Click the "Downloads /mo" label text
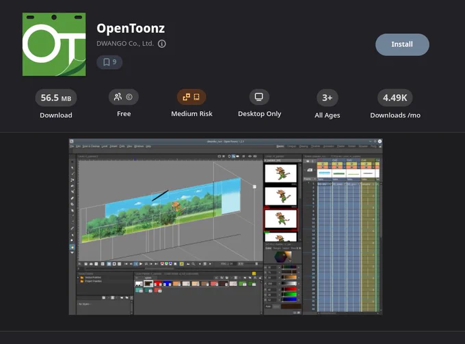This screenshot has height=344, width=465. coord(395,115)
